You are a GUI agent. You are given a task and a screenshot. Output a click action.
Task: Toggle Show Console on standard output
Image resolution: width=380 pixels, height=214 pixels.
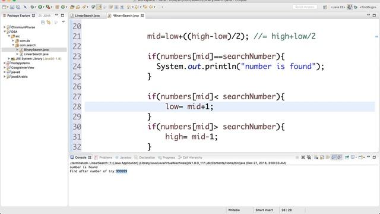334,158
